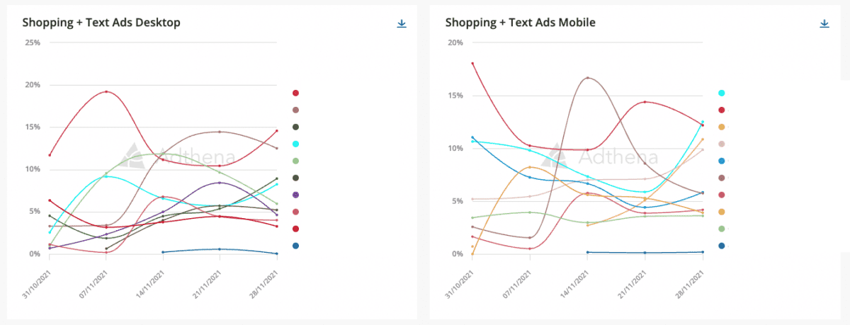The width and height of the screenshot is (850, 325).
Task: Click the orange peak point on 07/11/2021 Mobile
Action: point(530,167)
